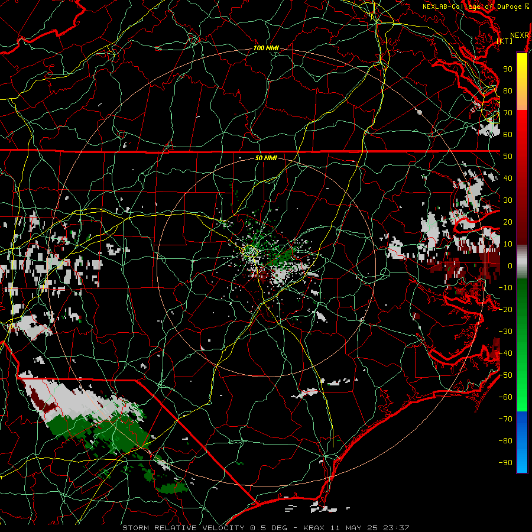Click the 50 NMI range ring label
Image resolution: width=532 pixels, height=532 pixels.
267,158
